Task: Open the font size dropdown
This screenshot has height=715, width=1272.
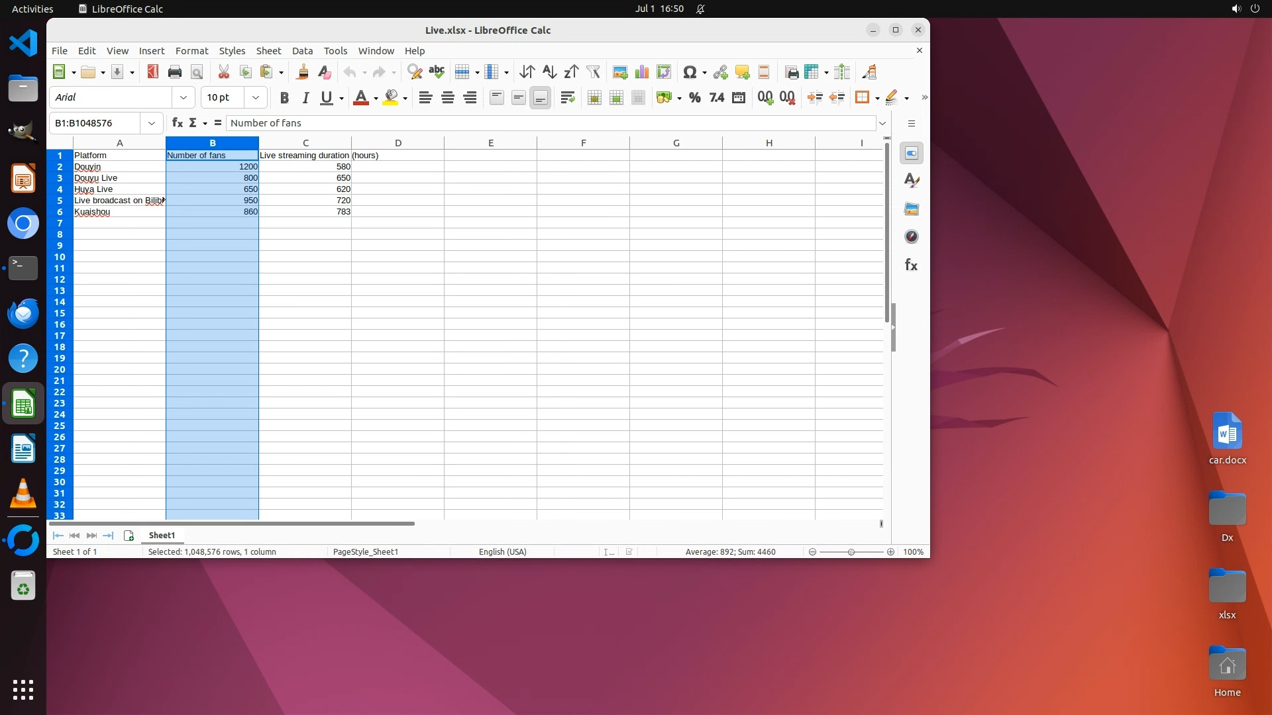Action: 255,98
